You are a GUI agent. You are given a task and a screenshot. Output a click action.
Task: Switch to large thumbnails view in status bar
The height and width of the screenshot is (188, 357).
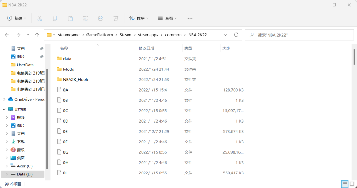(x=352, y=184)
